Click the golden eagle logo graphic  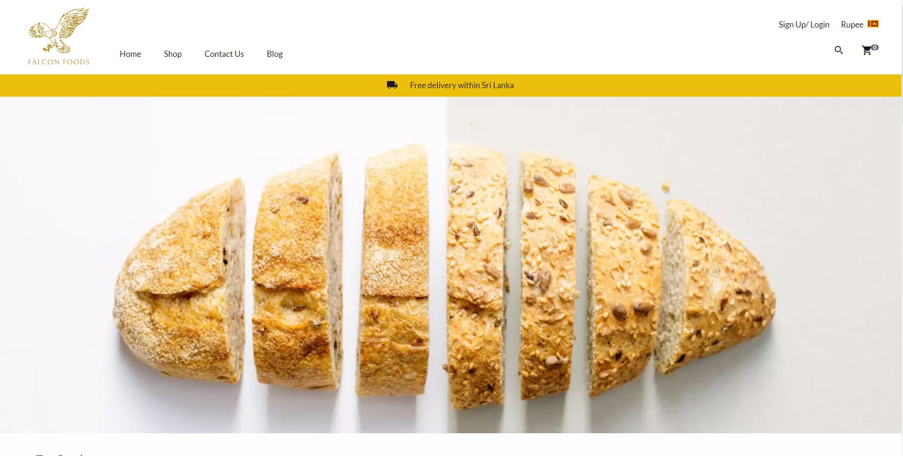[59, 30]
